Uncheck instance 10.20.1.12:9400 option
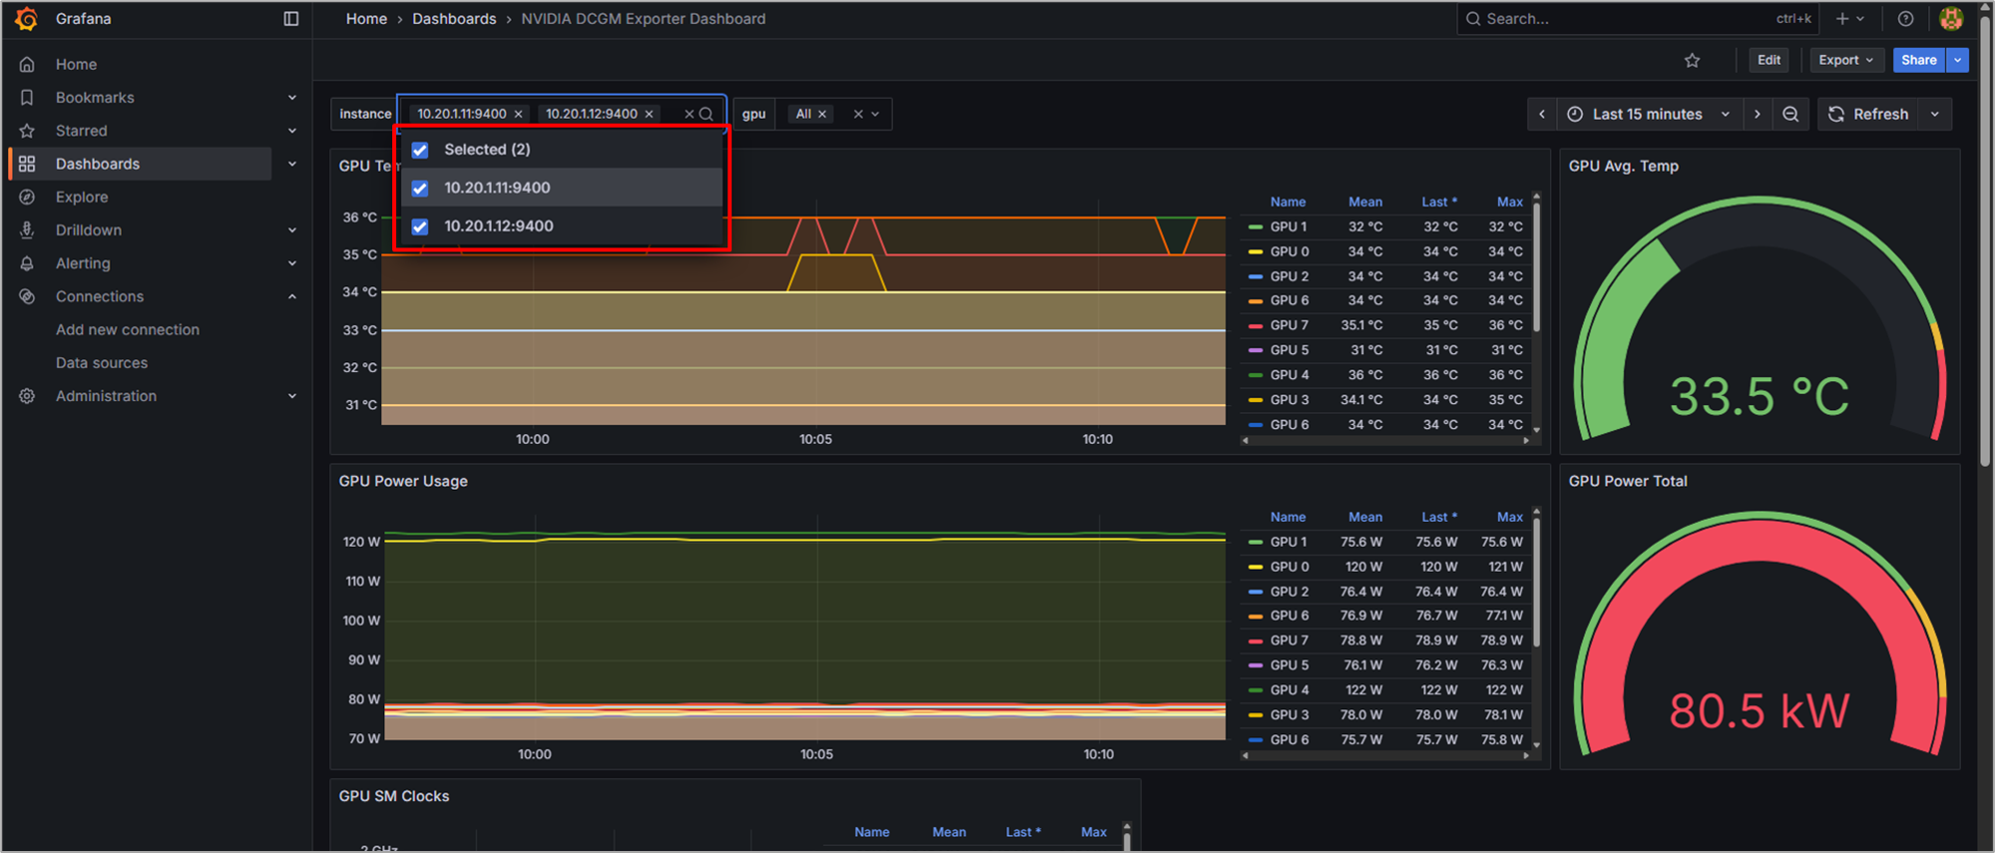 420,226
